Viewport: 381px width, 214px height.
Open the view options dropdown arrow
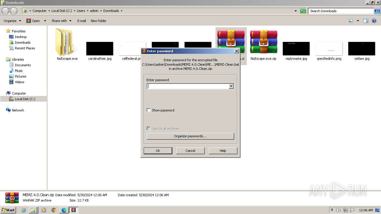[x=358, y=21]
